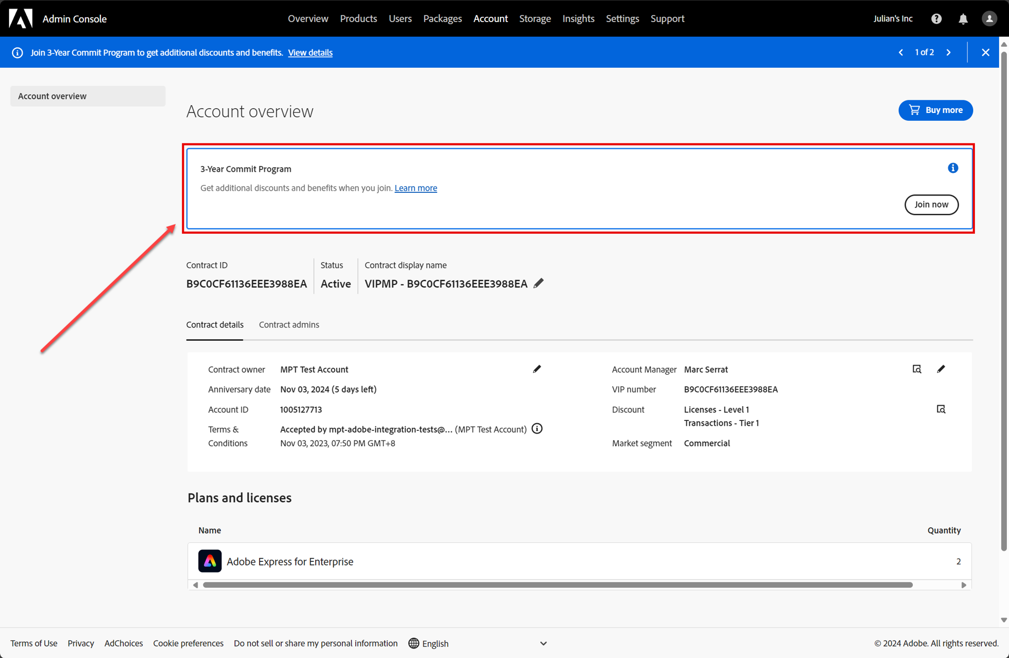View Discount details search icon

point(941,409)
